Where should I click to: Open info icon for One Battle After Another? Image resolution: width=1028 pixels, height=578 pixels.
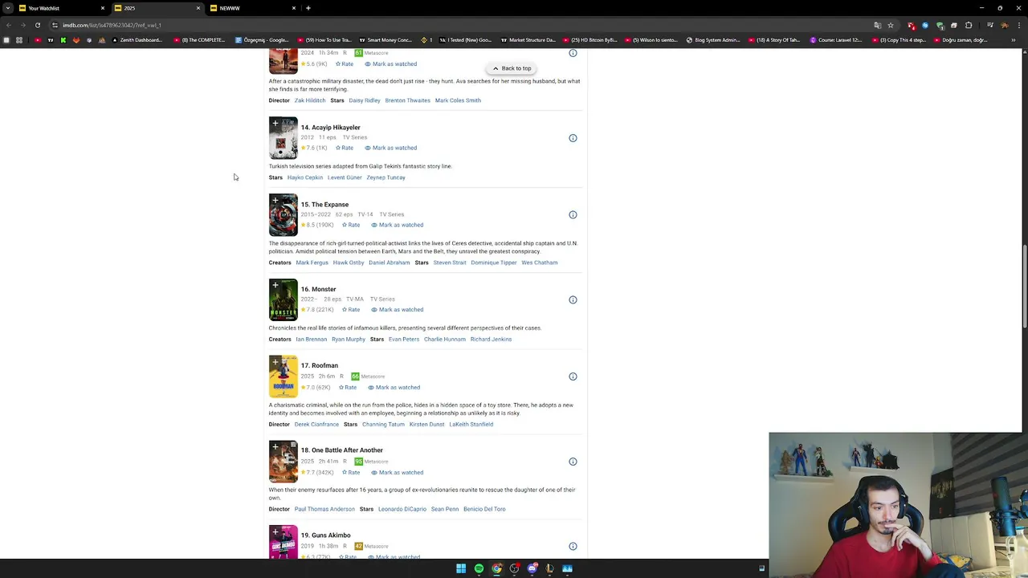point(573,462)
